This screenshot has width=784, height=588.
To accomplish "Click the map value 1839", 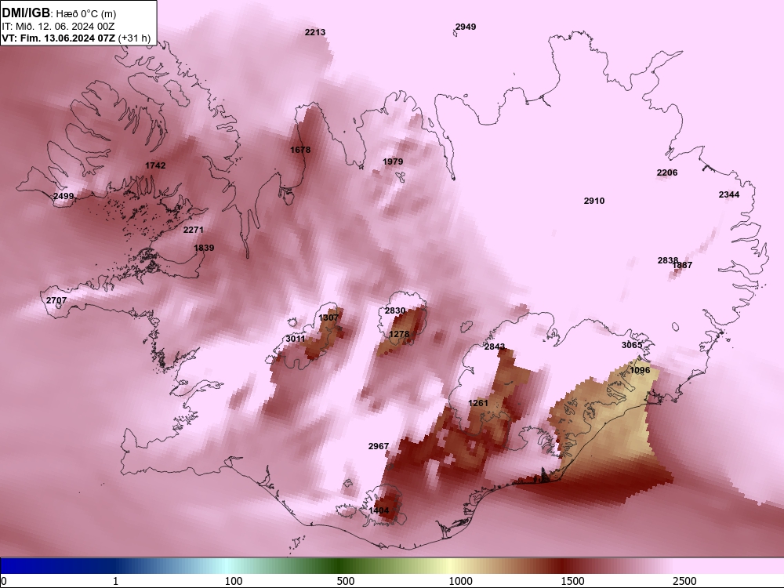I will tap(204, 248).
